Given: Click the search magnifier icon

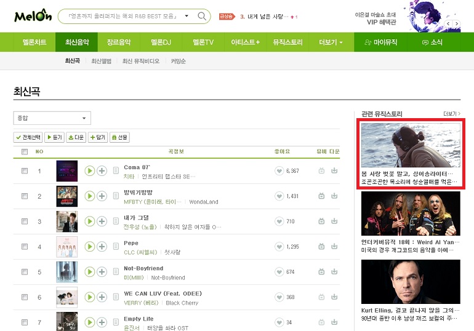Looking at the screenshot, I should click(x=202, y=16).
